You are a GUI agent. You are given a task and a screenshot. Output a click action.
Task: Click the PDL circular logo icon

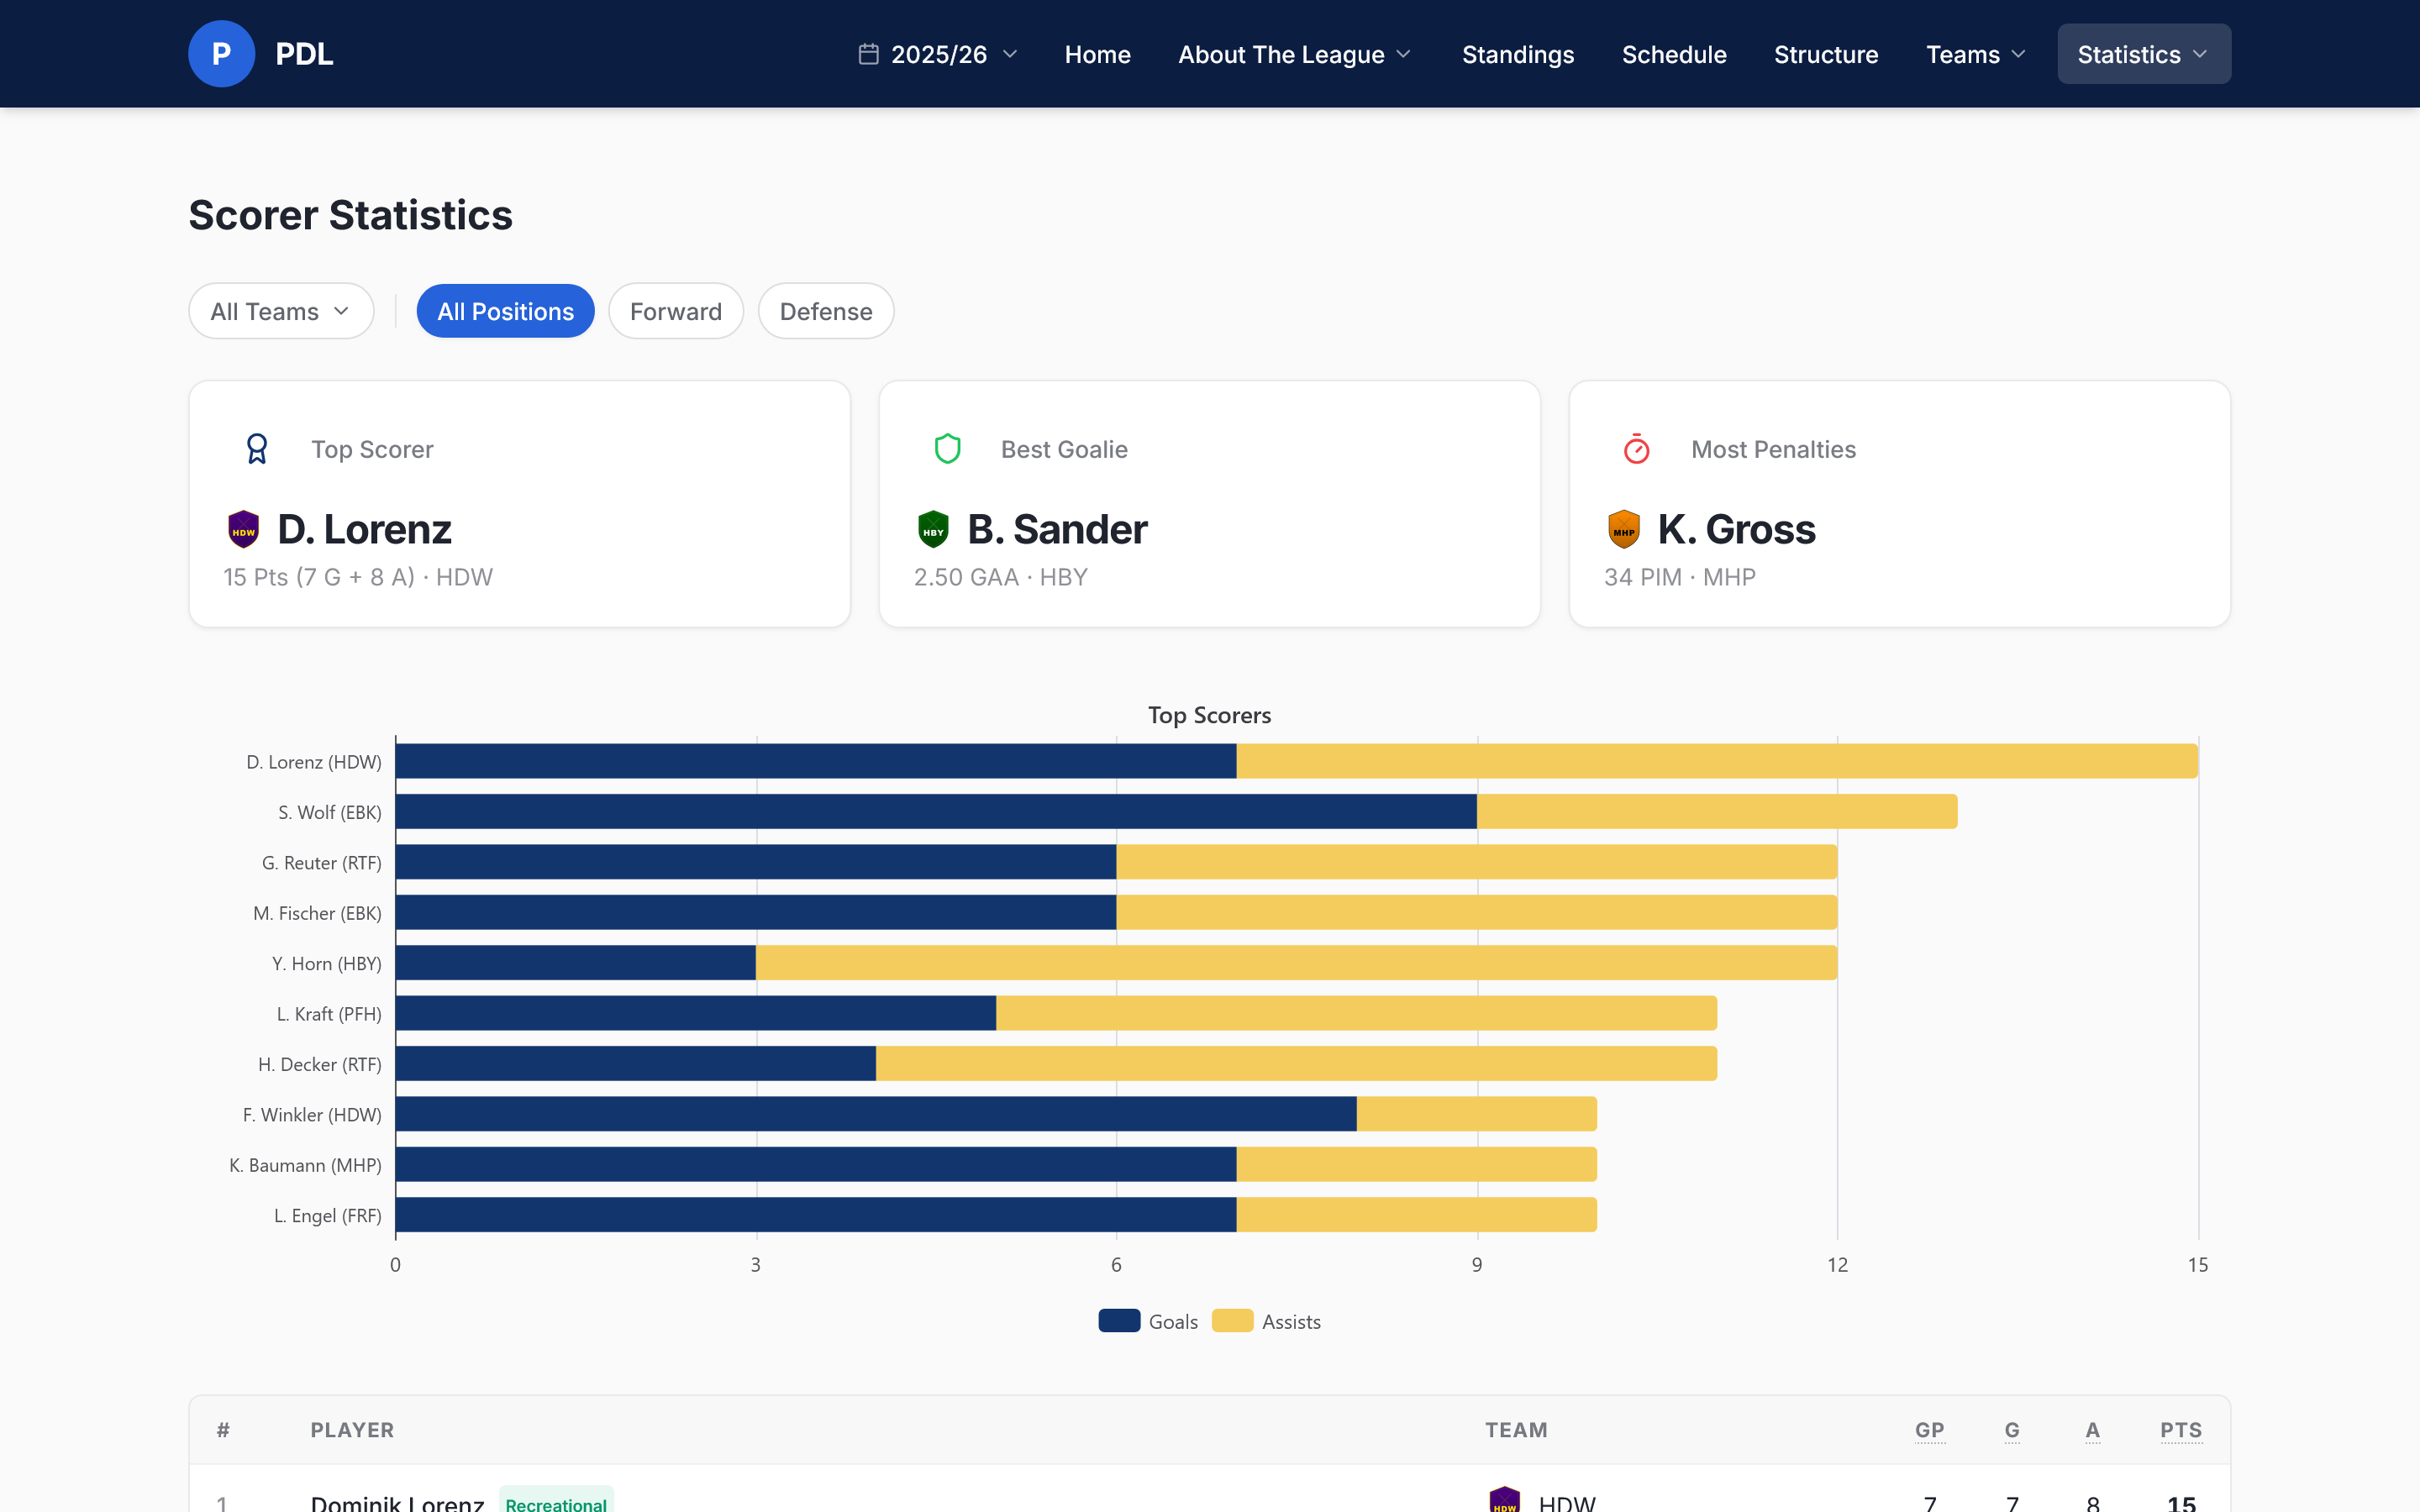[221, 54]
